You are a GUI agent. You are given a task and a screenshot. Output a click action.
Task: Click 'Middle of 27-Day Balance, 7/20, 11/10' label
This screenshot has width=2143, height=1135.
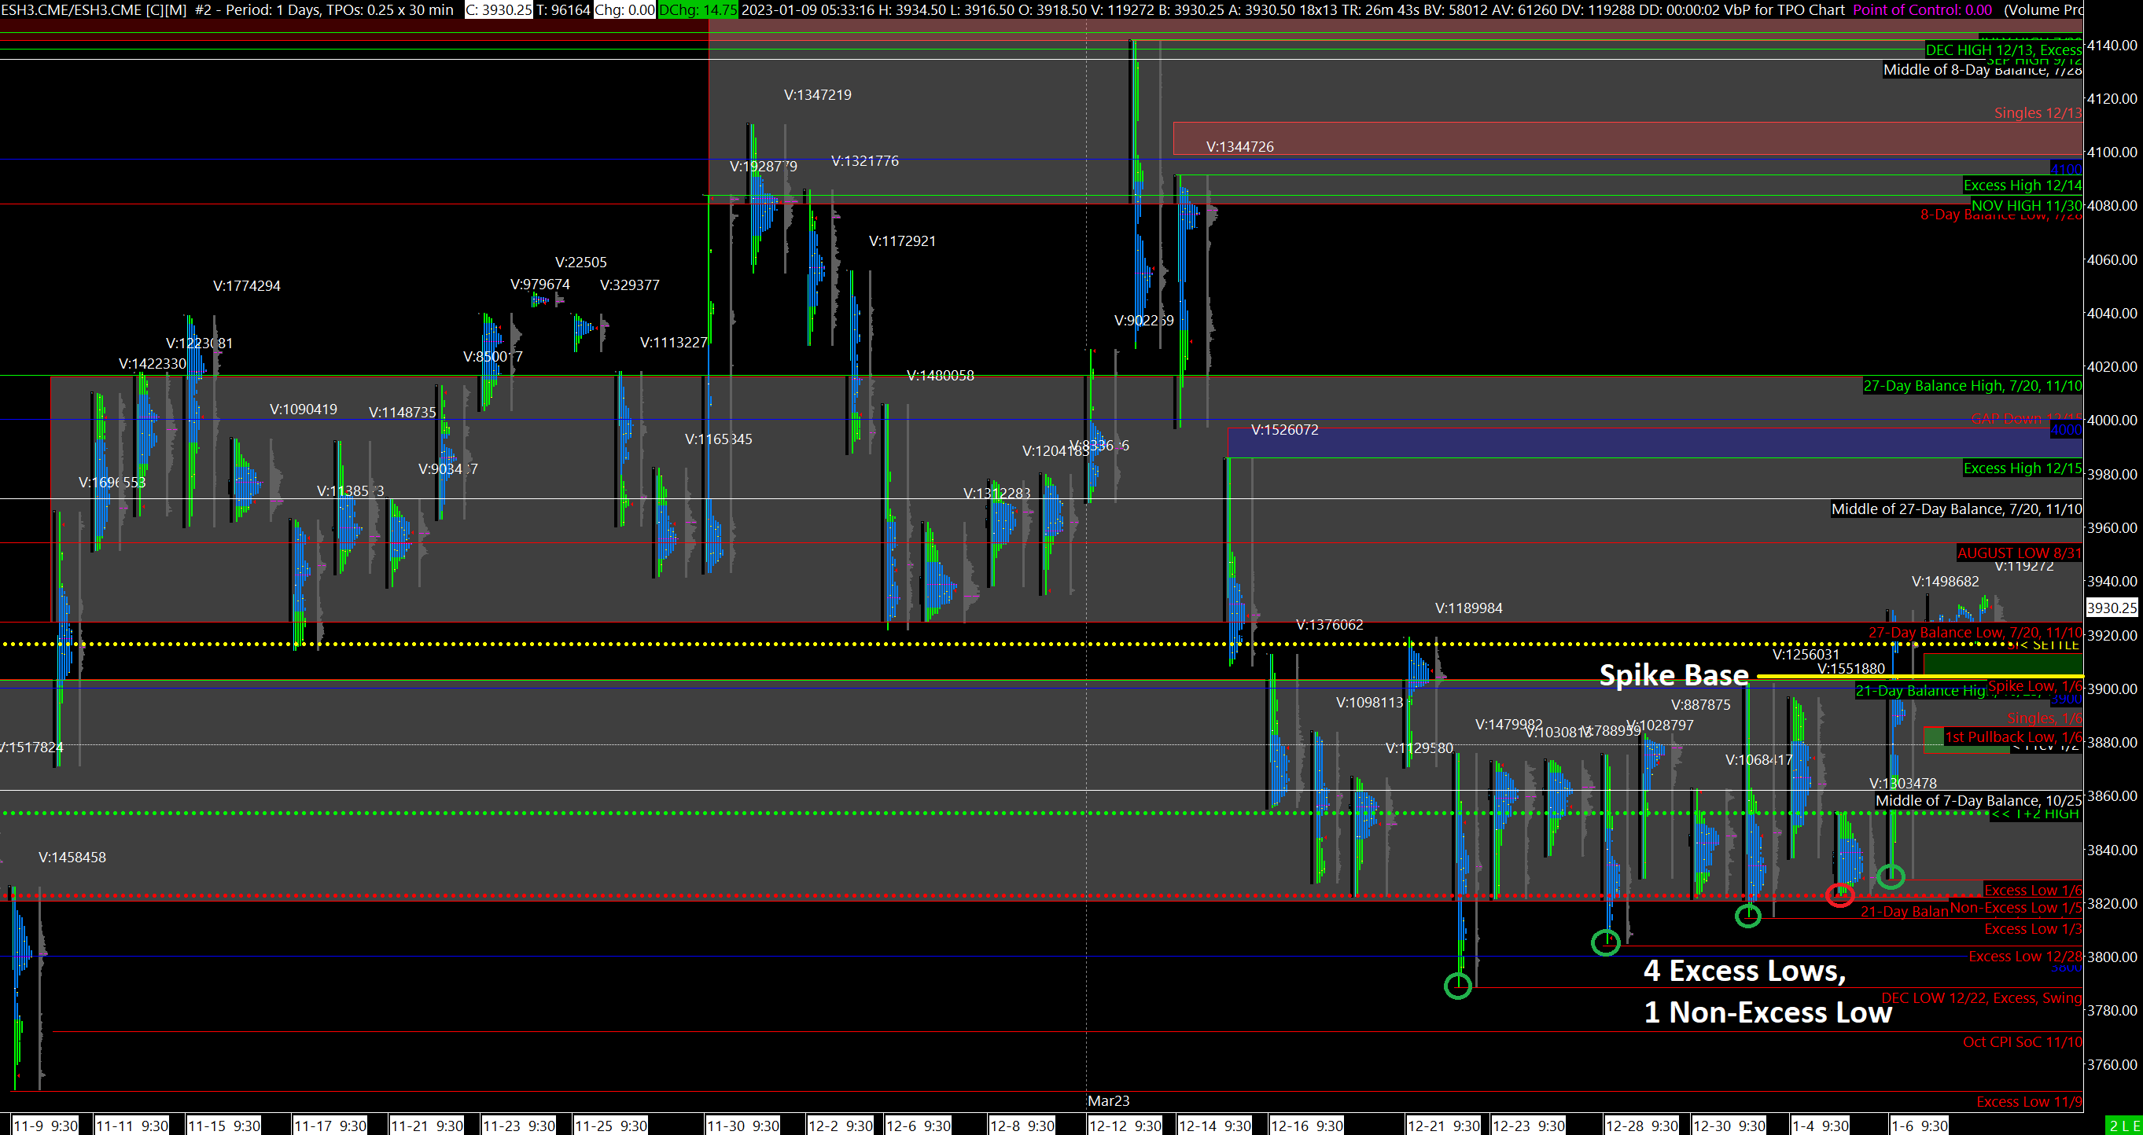click(x=1956, y=509)
